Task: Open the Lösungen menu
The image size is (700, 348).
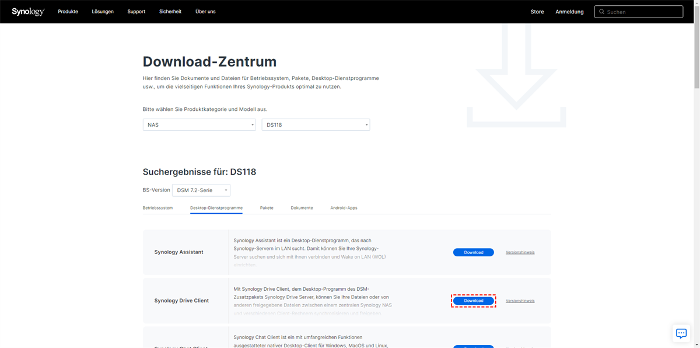Action: pyautogui.click(x=103, y=12)
